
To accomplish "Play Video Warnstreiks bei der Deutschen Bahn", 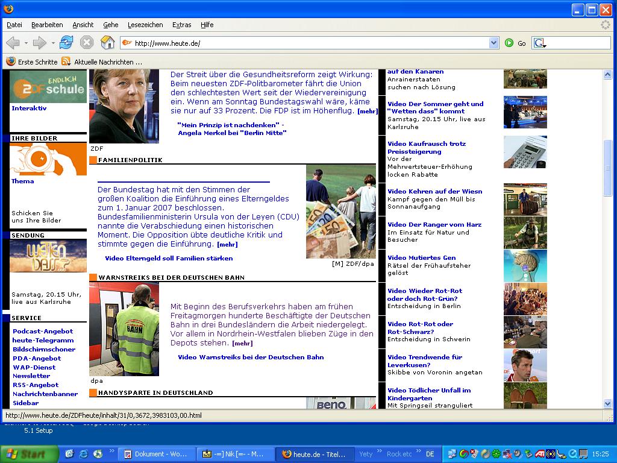I will tap(251, 357).
